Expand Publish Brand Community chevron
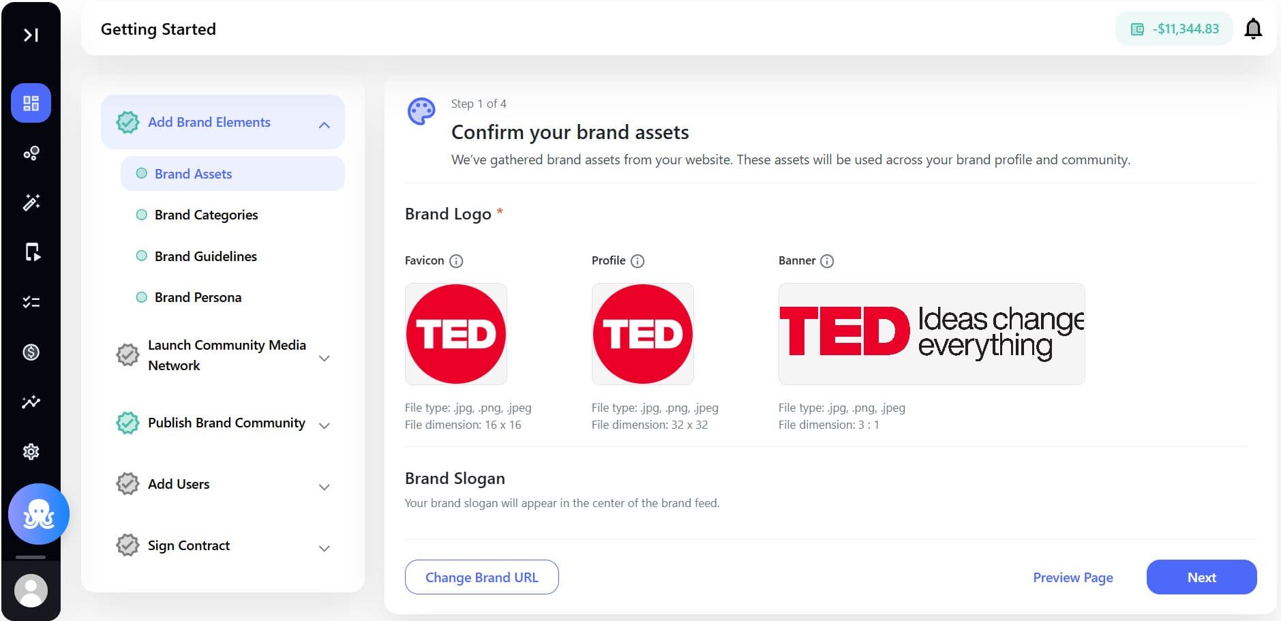The height and width of the screenshot is (621, 1281). (325, 425)
